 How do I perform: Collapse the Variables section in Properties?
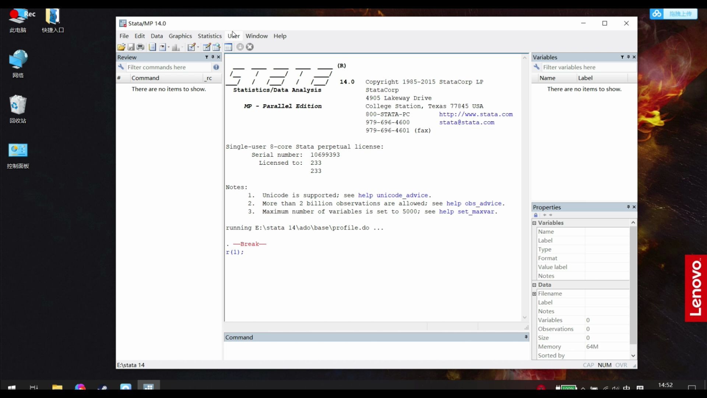[534, 223]
